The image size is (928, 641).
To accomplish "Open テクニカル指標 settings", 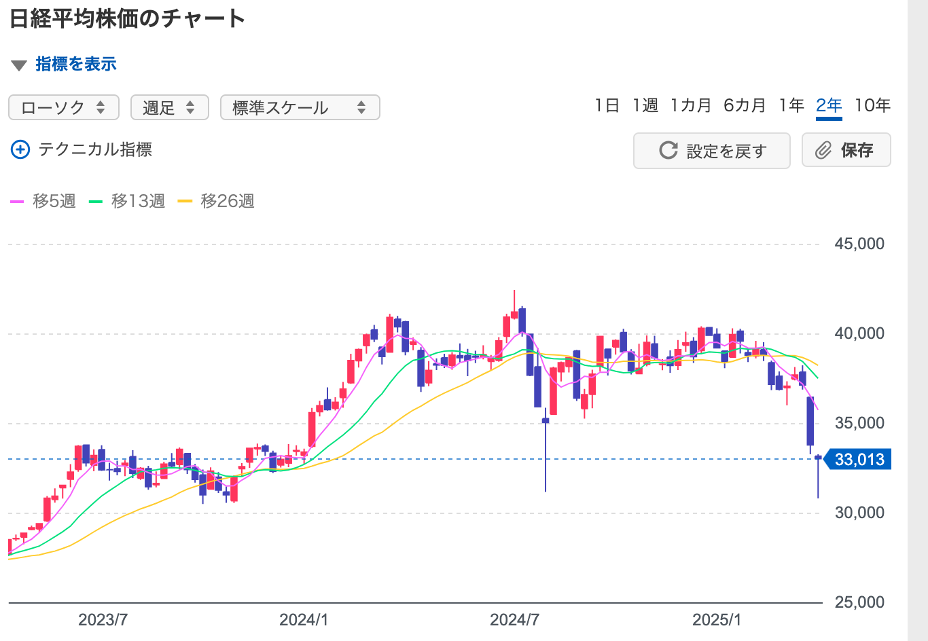I will 95,149.
